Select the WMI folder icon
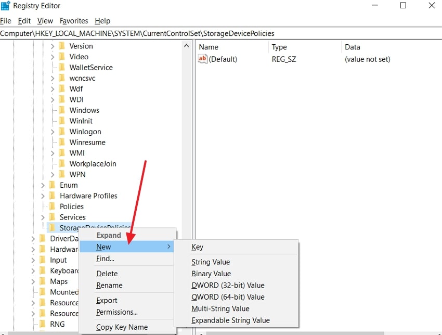Viewport: 442px width, 335px height. click(x=62, y=153)
